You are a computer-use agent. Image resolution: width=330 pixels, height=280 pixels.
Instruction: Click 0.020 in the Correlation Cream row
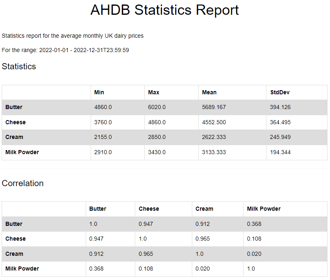[x=254, y=254]
